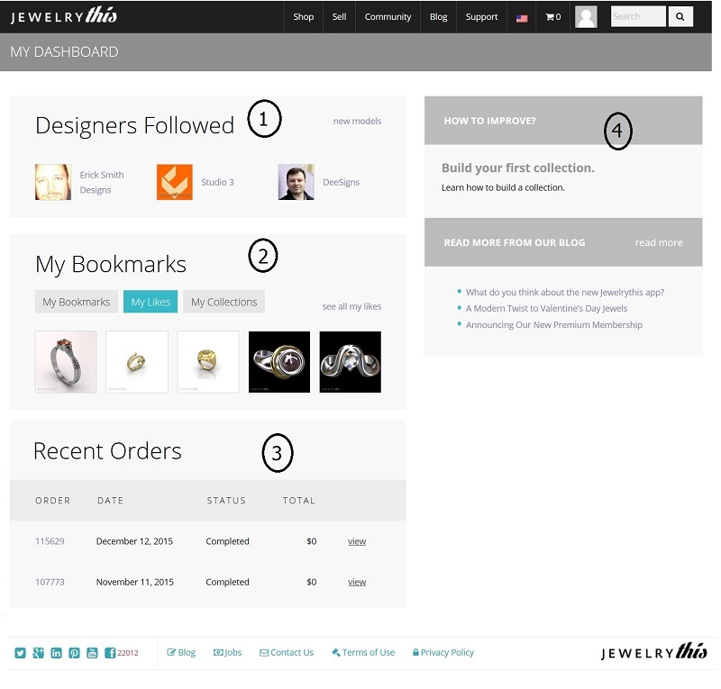Screen dimensions: 721x689
Task: Open Announcing Our New Premium Membership post
Action: click(554, 325)
